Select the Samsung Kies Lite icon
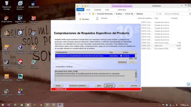This screenshot has height=107, width=191. pos(7,49)
